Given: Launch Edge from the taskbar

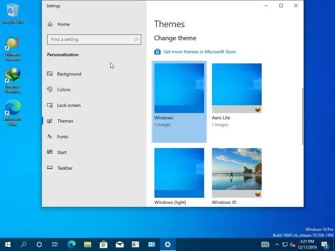Looking at the screenshot, I should (x=72, y=244).
